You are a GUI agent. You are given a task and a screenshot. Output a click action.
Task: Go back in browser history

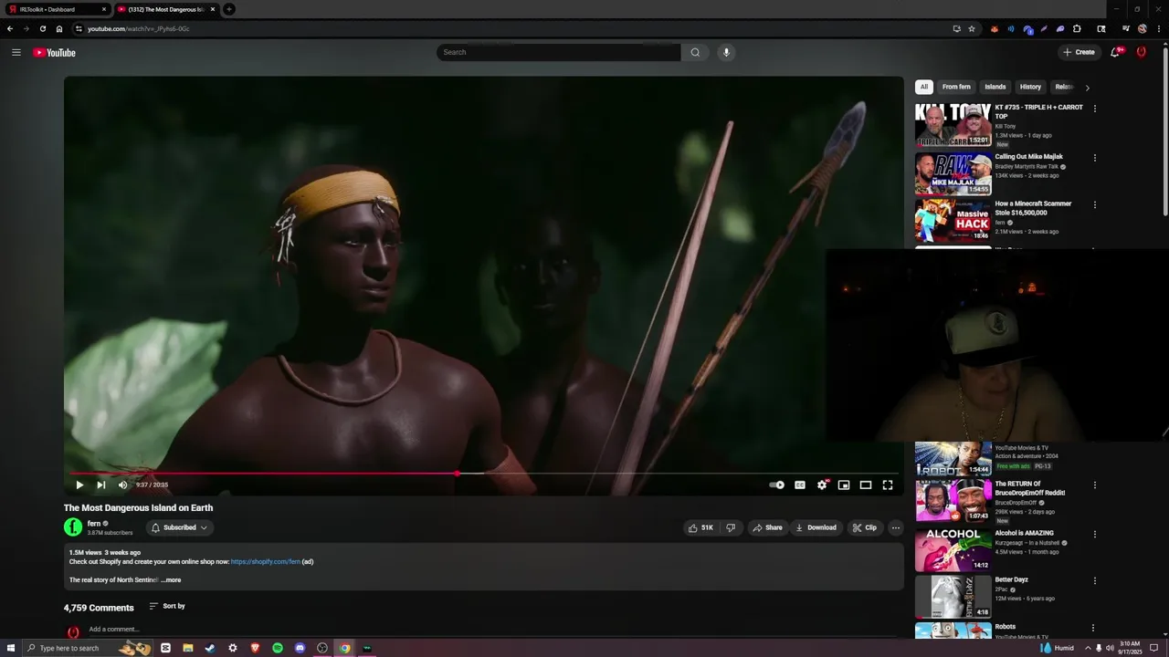pos(10,28)
